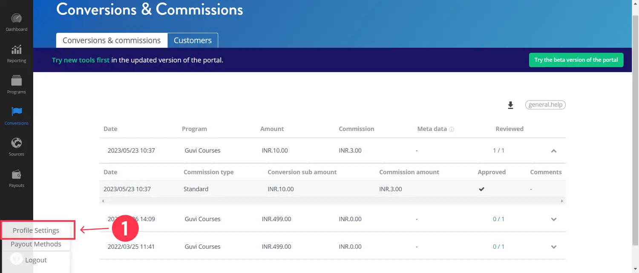
Task: Expand the 2022/03/25 11:41 row
Action: [554, 247]
